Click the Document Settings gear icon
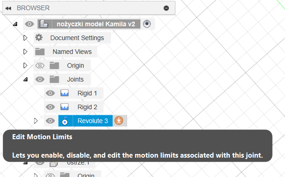Image resolution: width=285 pixels, height=177 pixels. [x=39, y=38]
